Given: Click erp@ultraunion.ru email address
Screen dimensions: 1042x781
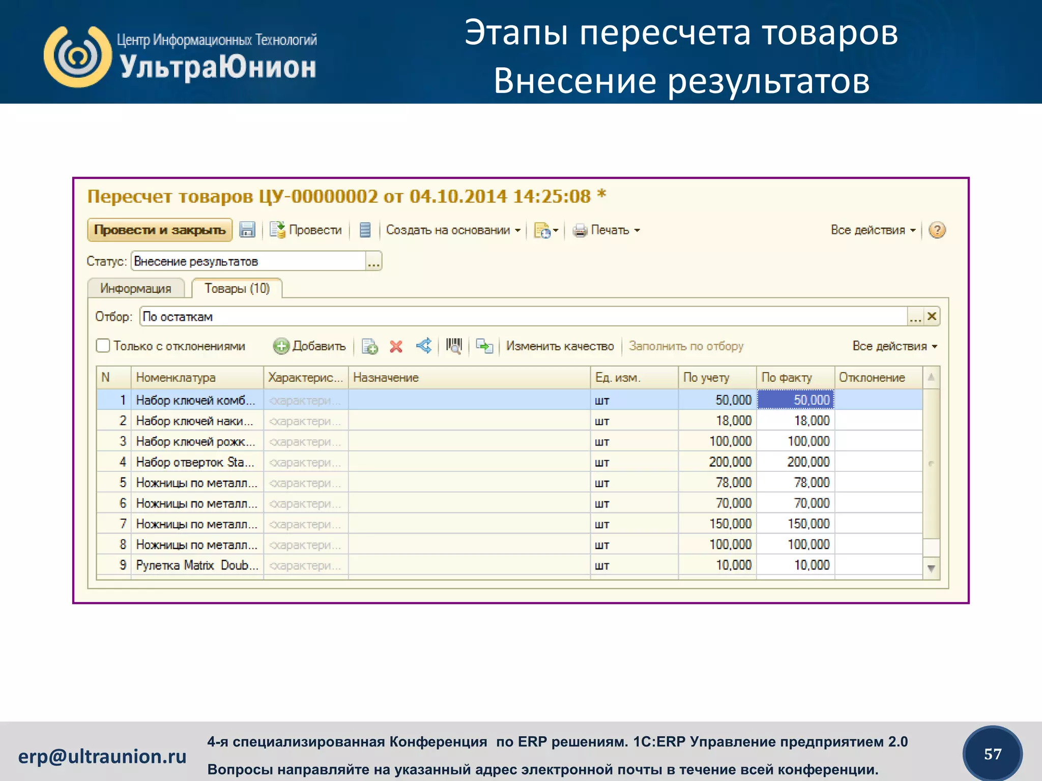Looking at the screenshot, I should [102, 757].
